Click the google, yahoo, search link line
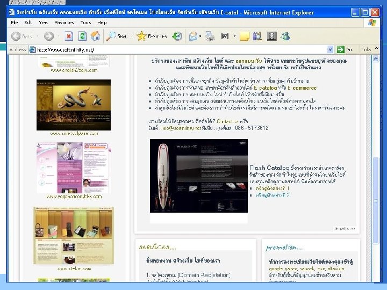 306,269
